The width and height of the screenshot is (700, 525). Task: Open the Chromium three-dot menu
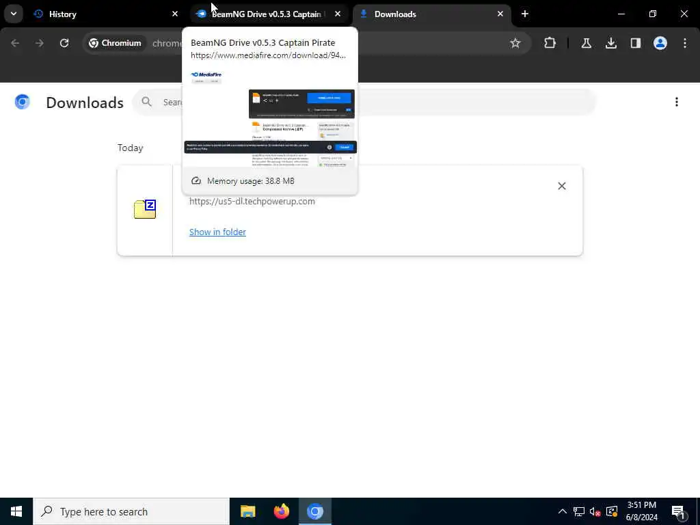pyautogui.click(x=685, y=43)
